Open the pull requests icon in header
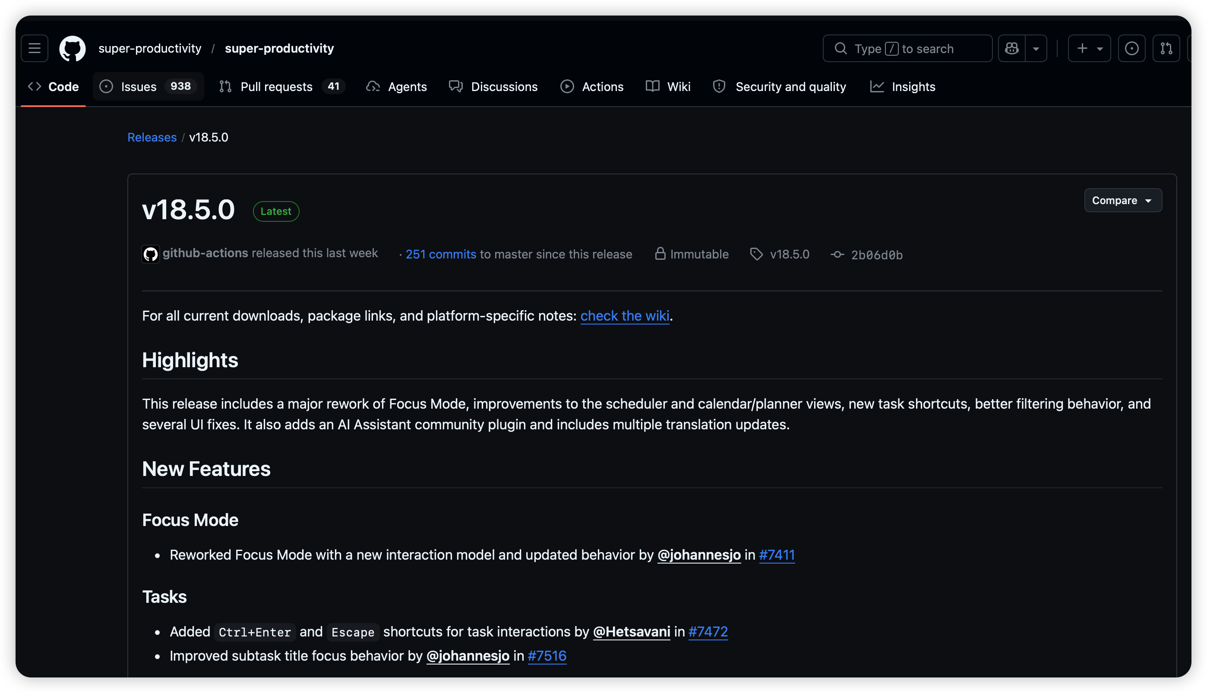 point(1166,48)
